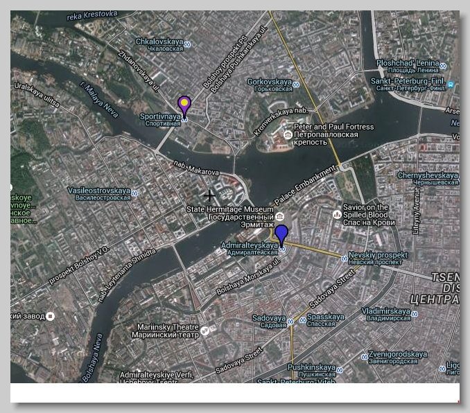Click the 'Ploshchad' Lenina' station label
Image resolution: width=470 pixels, height=413 pixels.
tap(408, 63)
